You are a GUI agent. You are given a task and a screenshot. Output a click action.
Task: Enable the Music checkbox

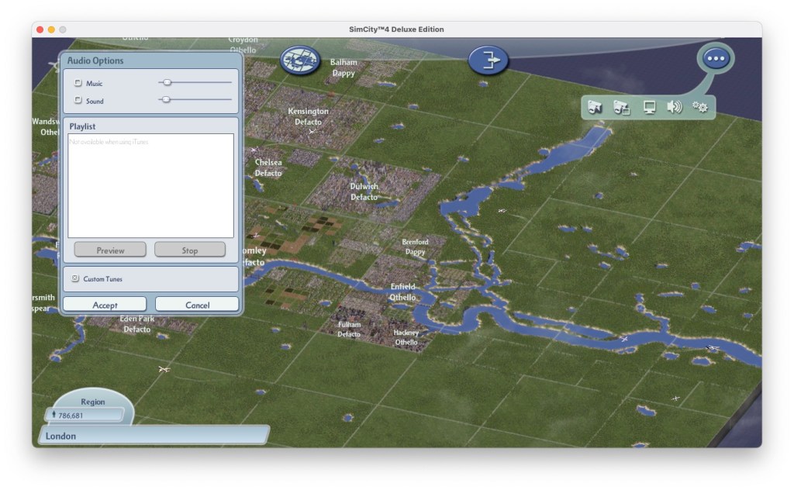[x=78, y=83]
